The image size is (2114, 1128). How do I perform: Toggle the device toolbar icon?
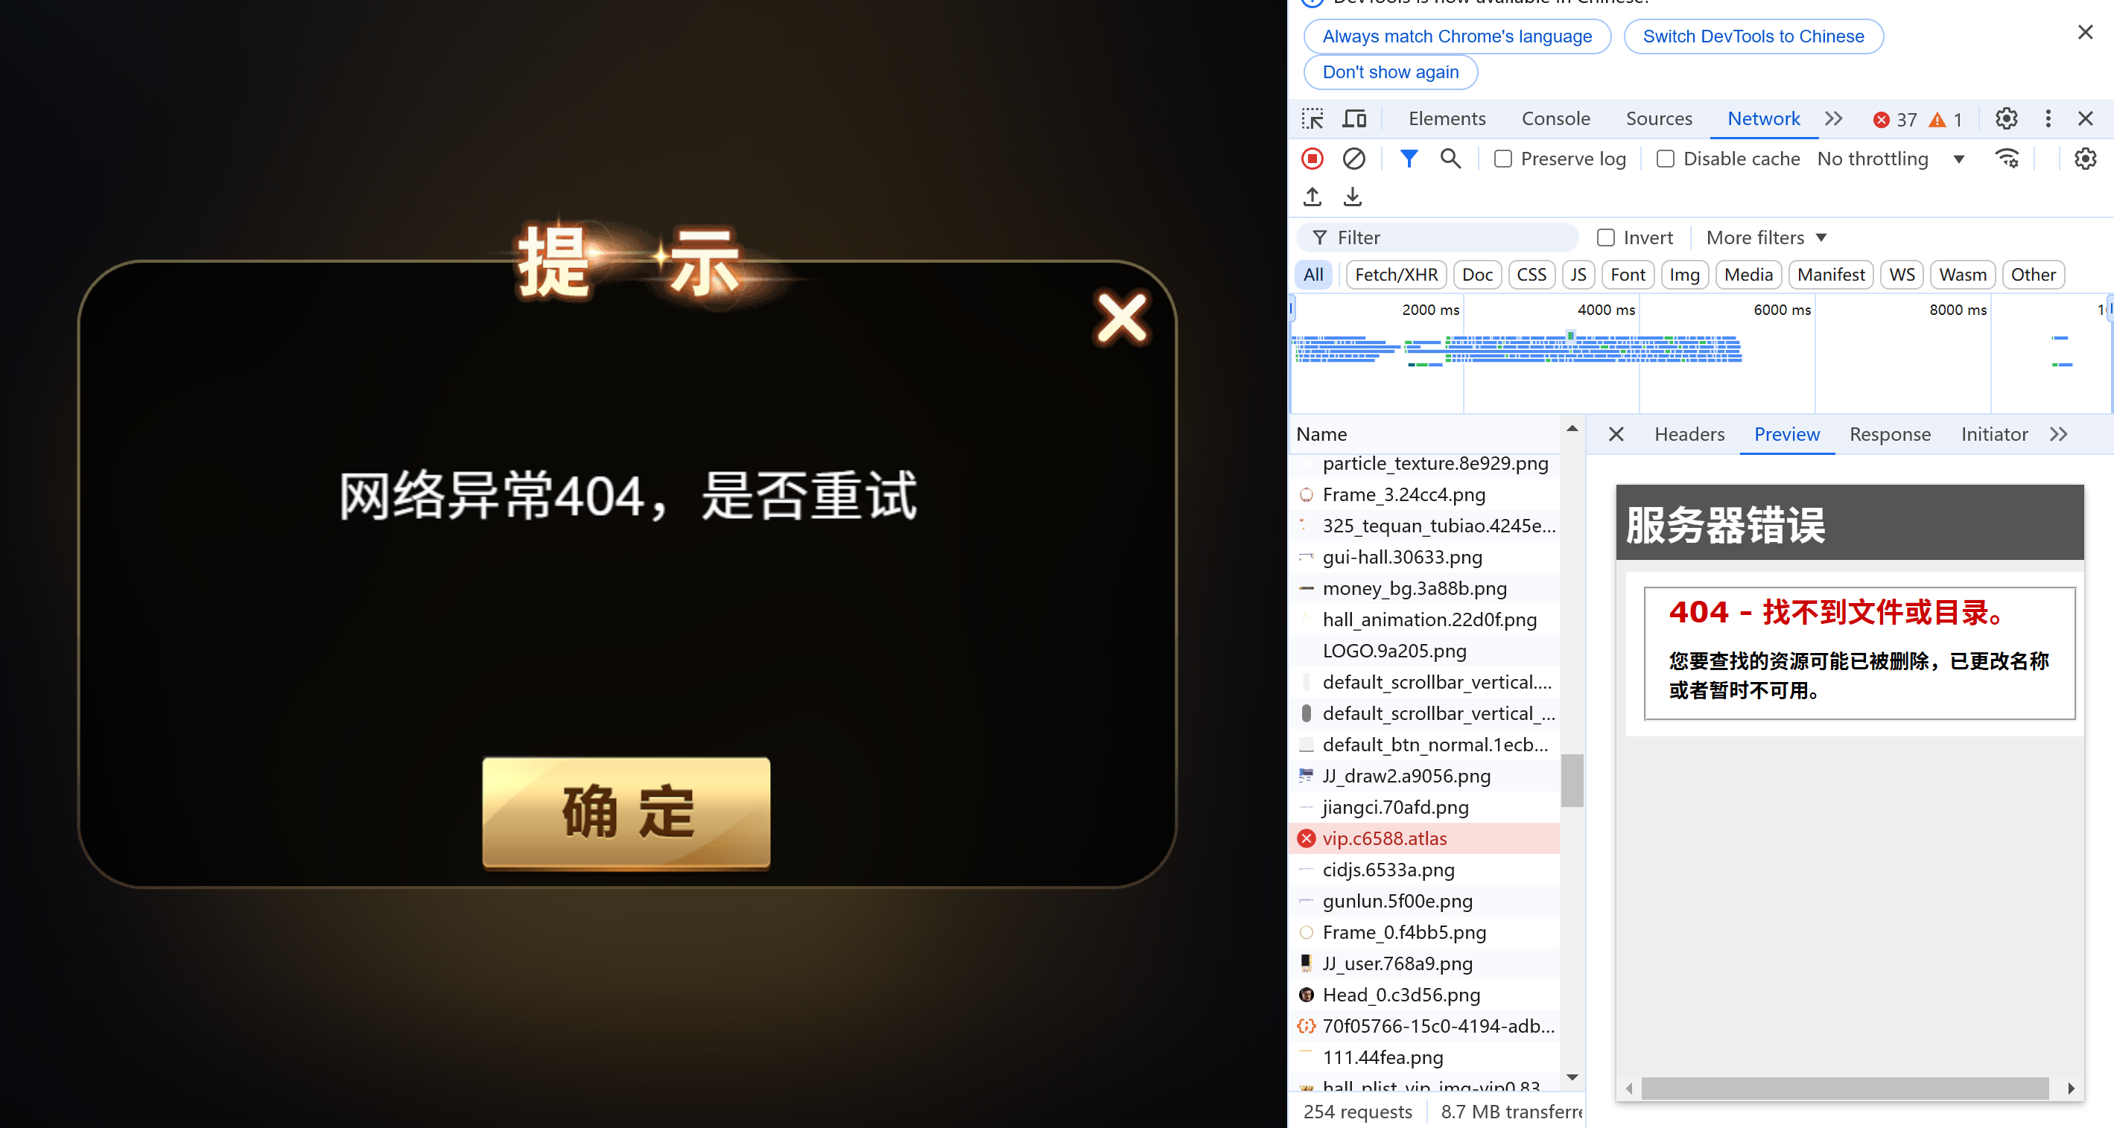pos(1353,119)
